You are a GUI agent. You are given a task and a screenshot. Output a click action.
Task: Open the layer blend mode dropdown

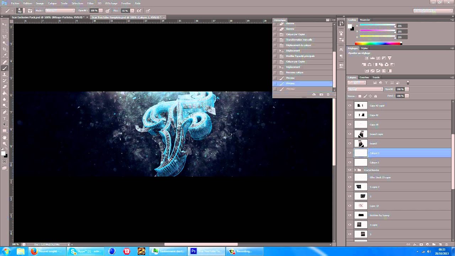click(365, 89)
